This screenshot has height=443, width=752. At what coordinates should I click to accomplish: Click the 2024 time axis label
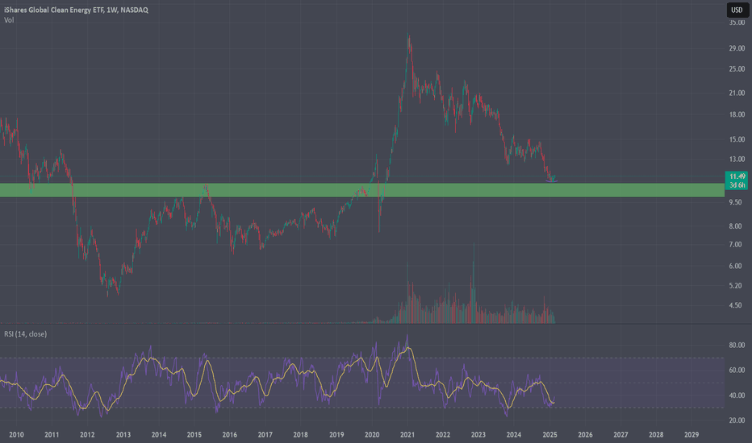click(514, 435)
